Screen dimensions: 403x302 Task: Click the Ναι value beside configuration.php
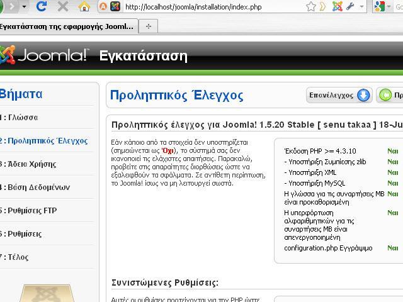[x=393, y=248]
